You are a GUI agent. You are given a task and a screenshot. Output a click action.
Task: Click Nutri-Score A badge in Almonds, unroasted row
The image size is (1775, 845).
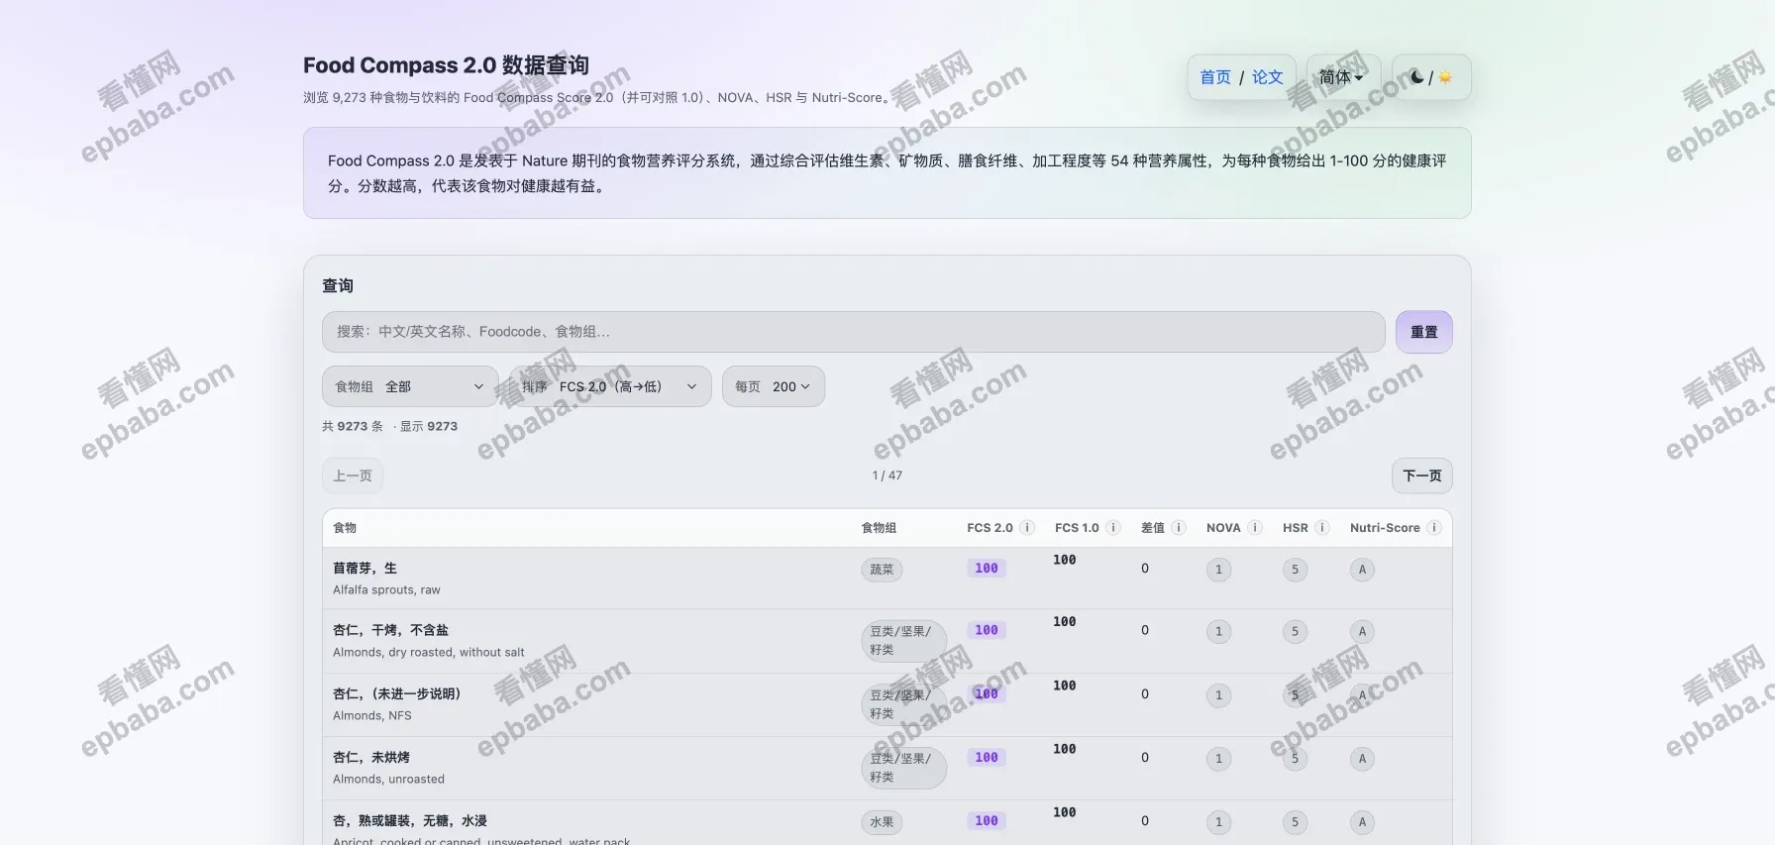click(x=1362, y=759)
